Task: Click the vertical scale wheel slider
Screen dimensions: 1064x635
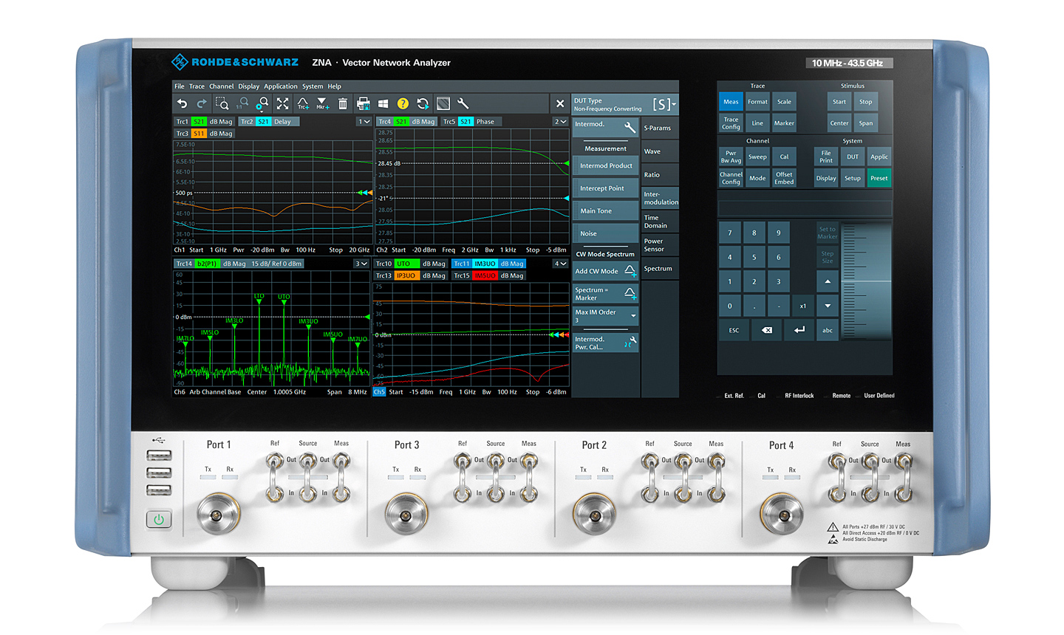Action: tap(867, 282)
